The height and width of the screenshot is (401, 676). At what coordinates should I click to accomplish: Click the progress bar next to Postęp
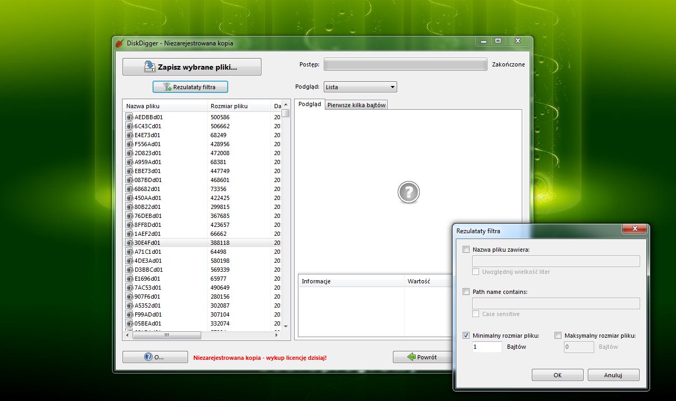click(x=406, y=64)
